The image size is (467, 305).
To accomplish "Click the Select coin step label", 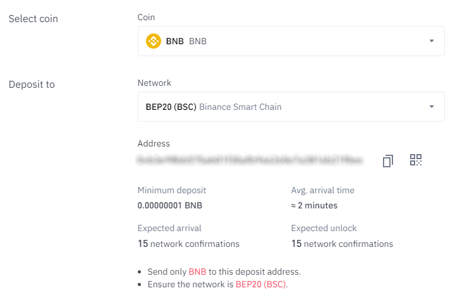I will click(x=33, y=19).
